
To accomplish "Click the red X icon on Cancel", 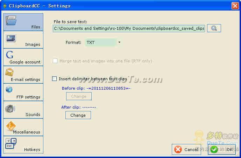I will pos(178,149).
